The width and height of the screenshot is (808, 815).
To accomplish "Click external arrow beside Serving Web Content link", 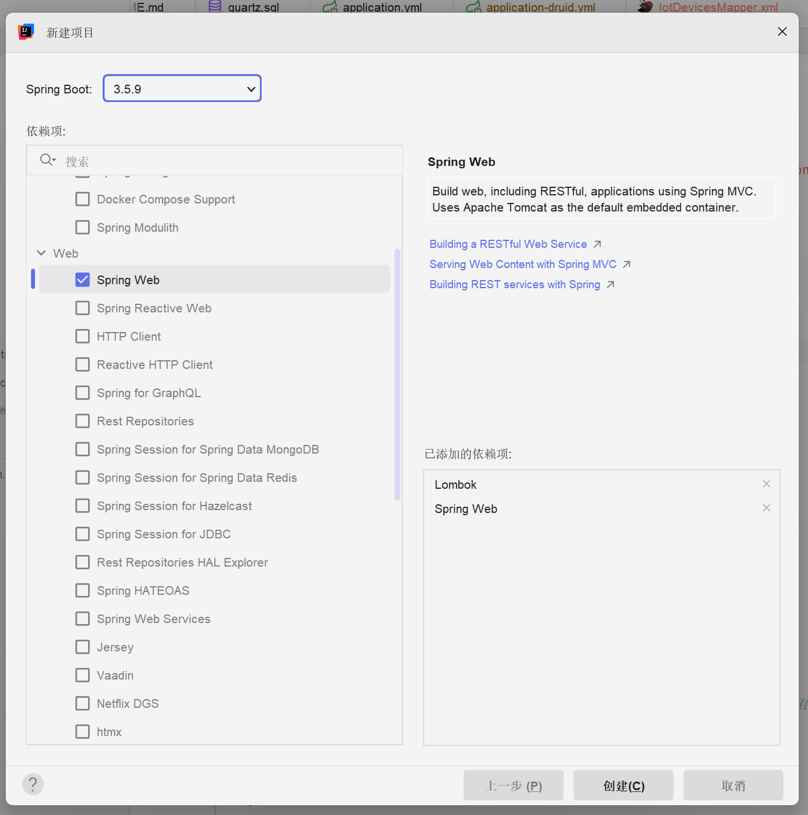I will [626, 265].
